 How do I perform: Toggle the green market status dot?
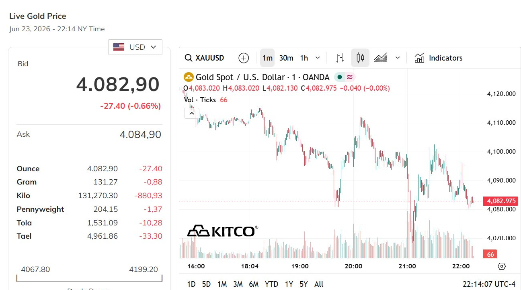click(x=340, y=77)
